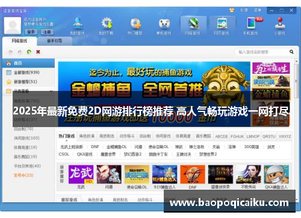
Task: Click the 注册 register button
Action: [48, 32]
